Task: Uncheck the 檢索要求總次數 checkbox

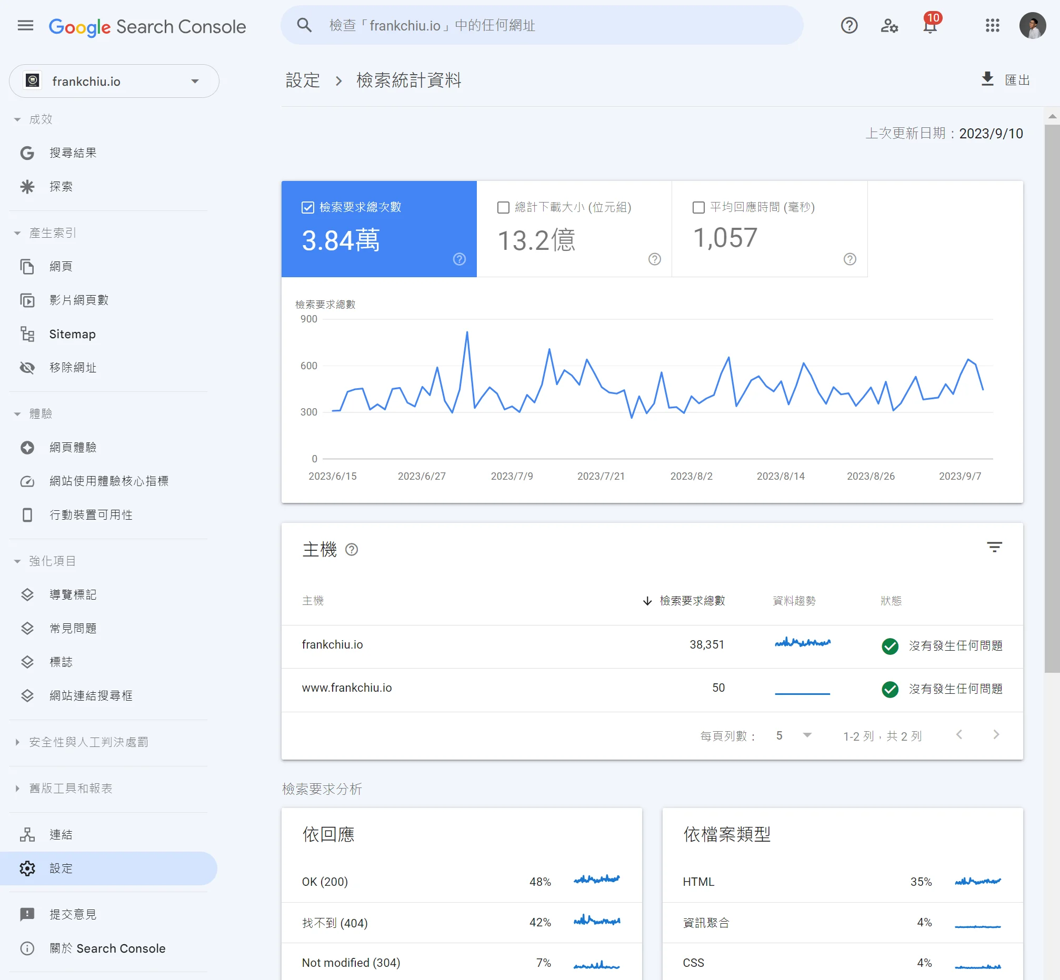Action: click(308, 207)
